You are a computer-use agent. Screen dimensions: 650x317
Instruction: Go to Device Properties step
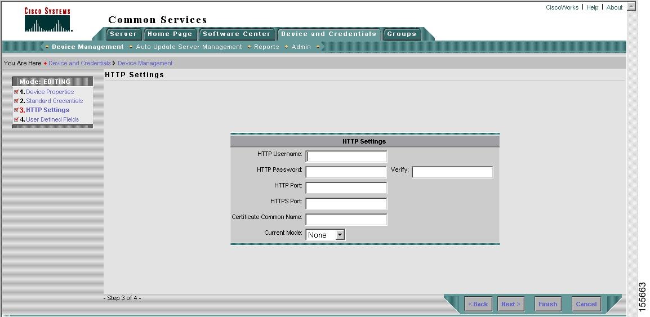click(x=50, y=92)
